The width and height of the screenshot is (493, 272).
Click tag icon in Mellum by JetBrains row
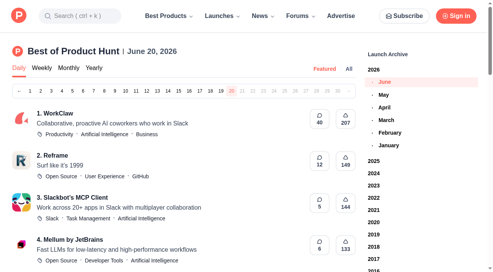click(40, 261)
